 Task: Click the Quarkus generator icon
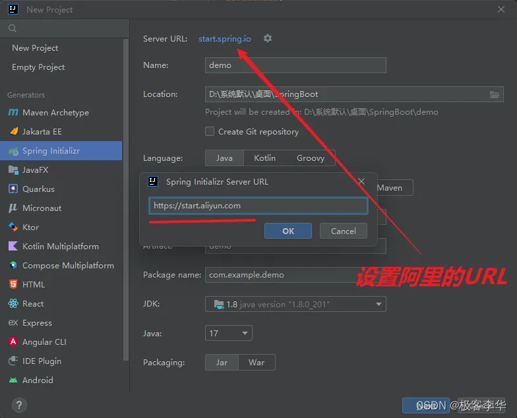point(13,189)
